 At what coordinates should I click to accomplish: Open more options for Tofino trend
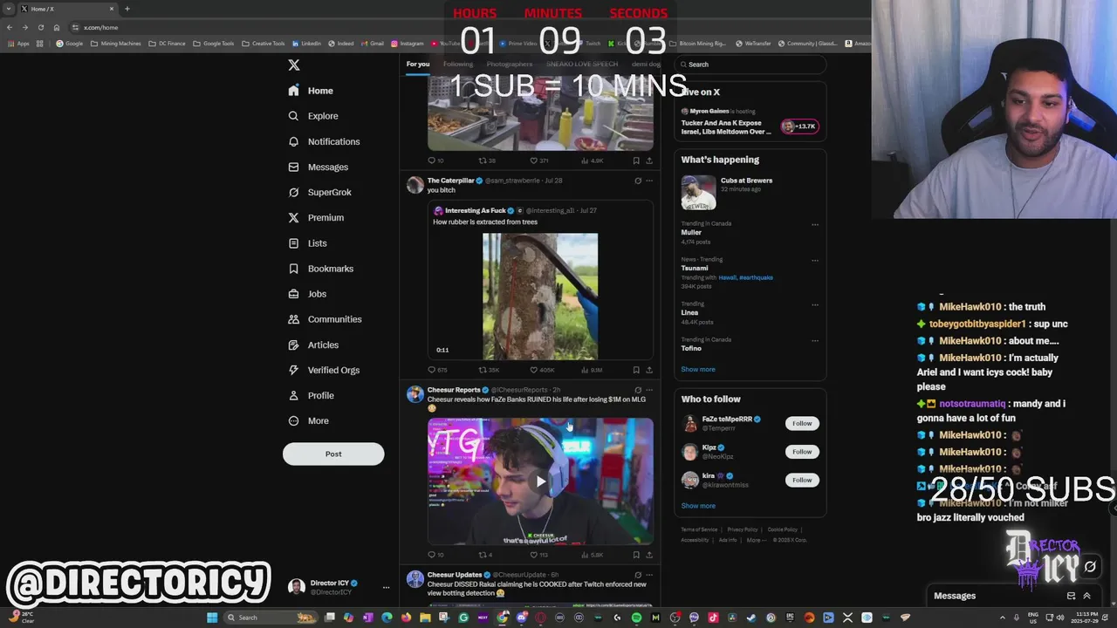pos(815,340)
